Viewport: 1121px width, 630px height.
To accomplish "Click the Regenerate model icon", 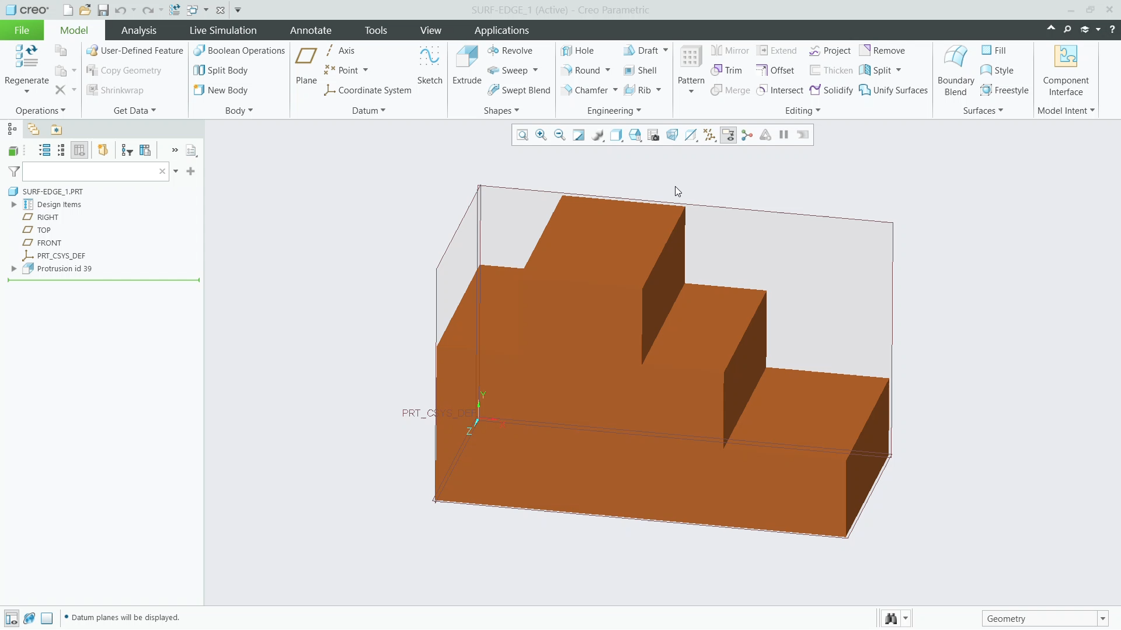I will click(x=26, y=57).
